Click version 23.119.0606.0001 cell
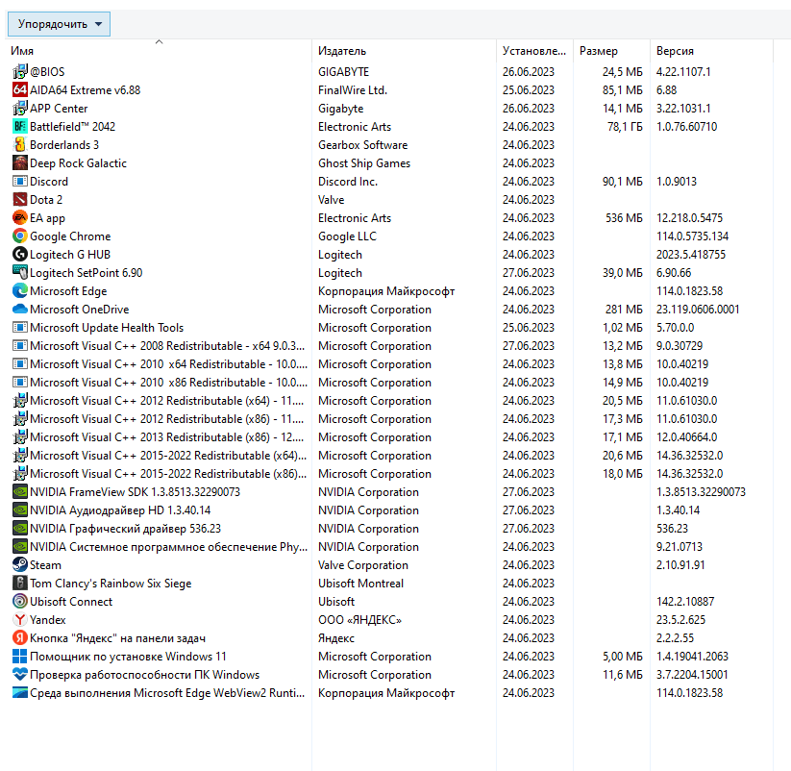The image size is (791, 771). [x=698, y=310]
